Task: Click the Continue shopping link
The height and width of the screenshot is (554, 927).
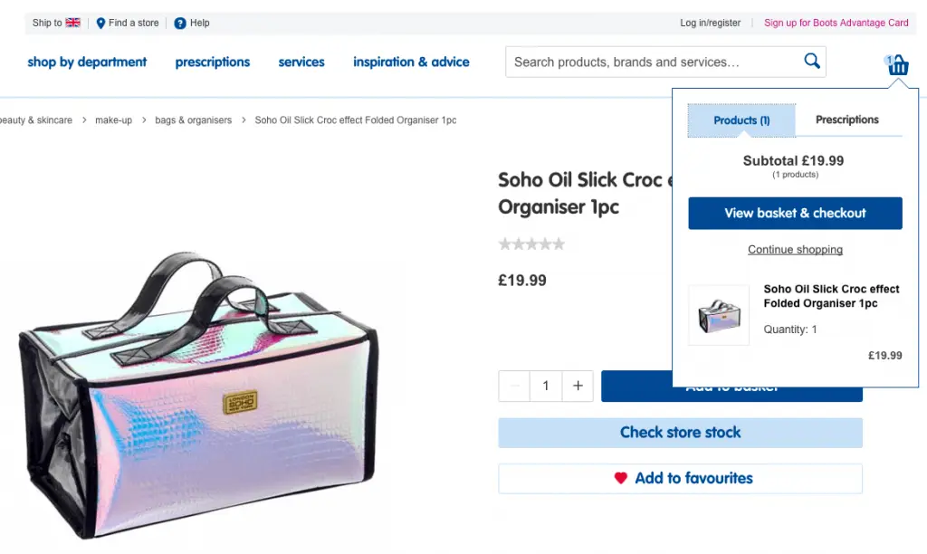Action: (x=795, y=249)
